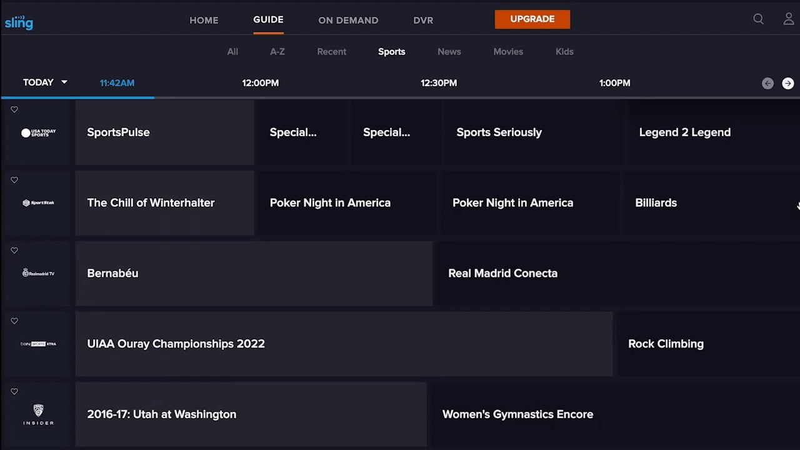Select the Pac-12 Insider channel logo
The height and width of the screenshot is (450, 800).
[x=37, y=414]
